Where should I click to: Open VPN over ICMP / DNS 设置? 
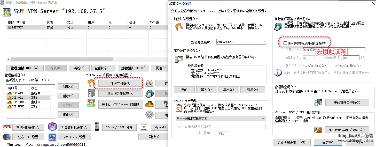coord(347,130)
